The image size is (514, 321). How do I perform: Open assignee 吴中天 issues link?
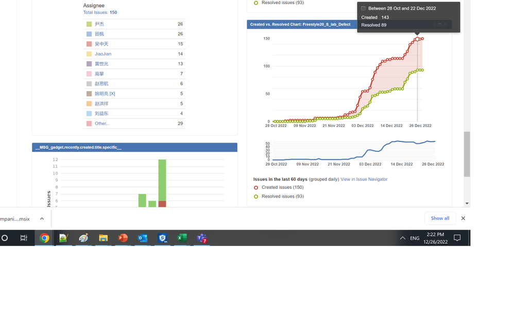[x=101, y=44]
